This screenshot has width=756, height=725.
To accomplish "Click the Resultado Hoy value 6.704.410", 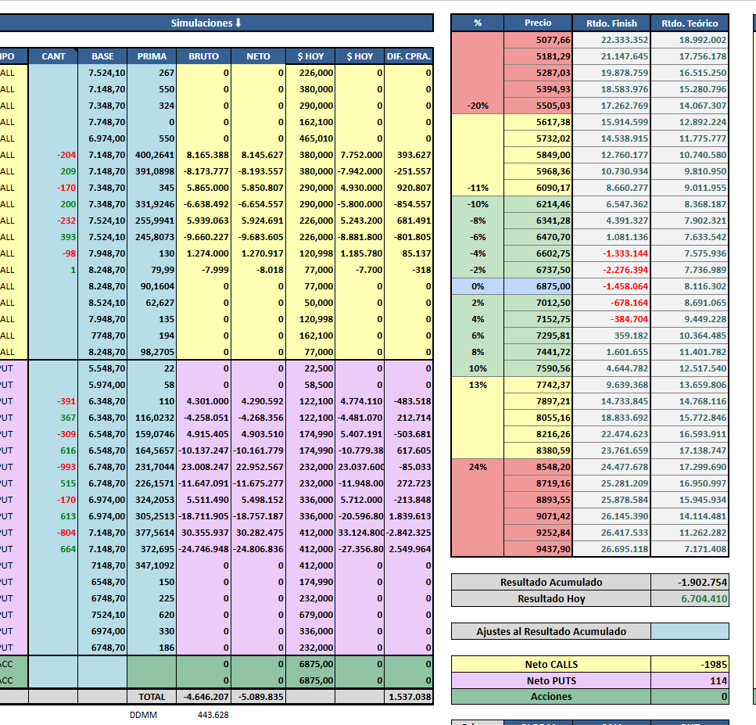I will (x=690, y=598).
